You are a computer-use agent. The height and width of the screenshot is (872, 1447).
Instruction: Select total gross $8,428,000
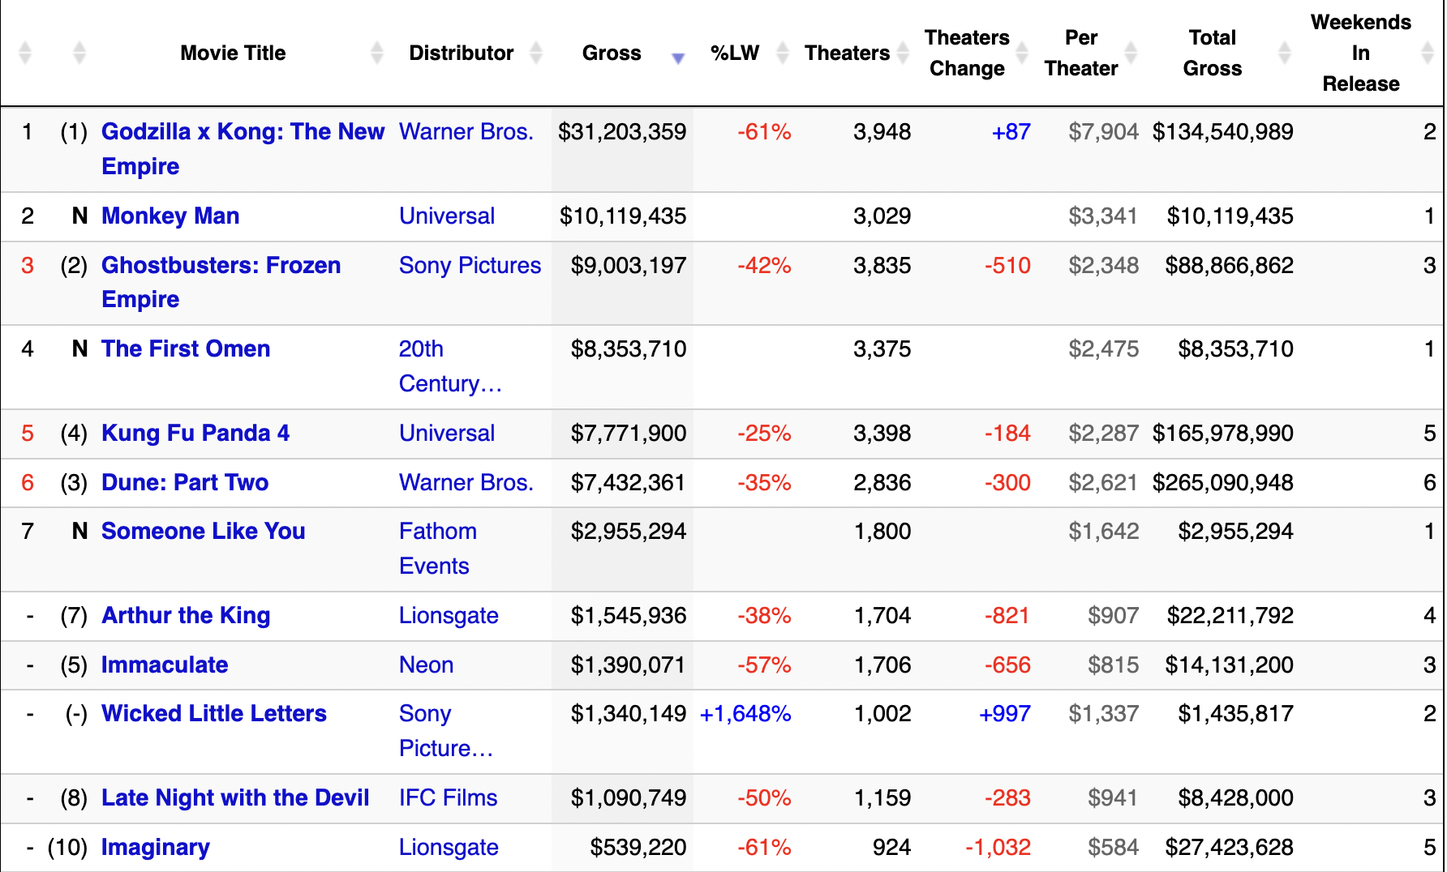click(1236, 797)
